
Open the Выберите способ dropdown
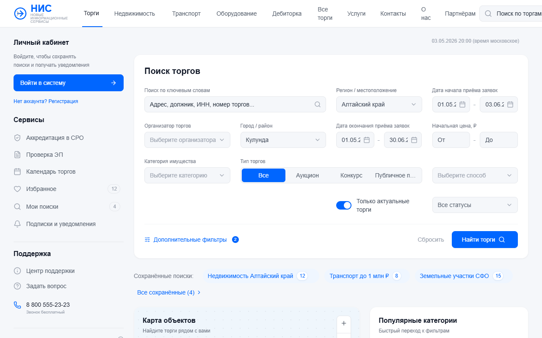click(x=475, y=175)
